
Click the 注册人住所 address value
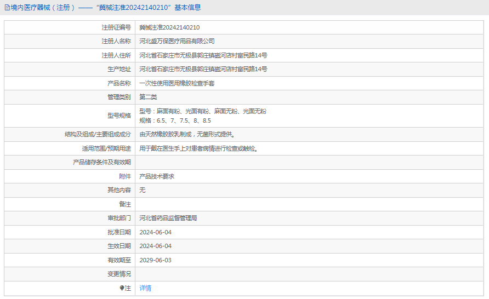tap(203, 55)
